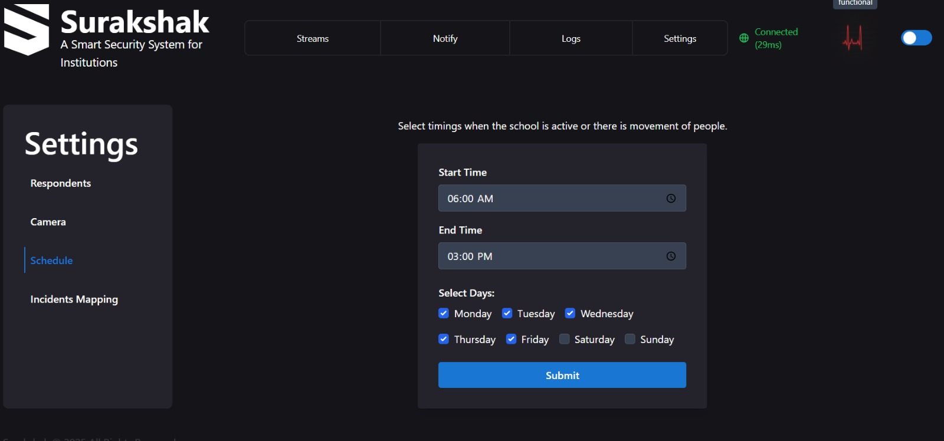The width and height of the screenshot is (944, 441).
Task: Select Camera in the settings sidebar
Action: tap(48, 222)
